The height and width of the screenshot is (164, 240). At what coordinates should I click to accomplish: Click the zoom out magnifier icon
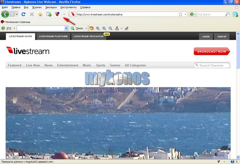tap(110, 28)
